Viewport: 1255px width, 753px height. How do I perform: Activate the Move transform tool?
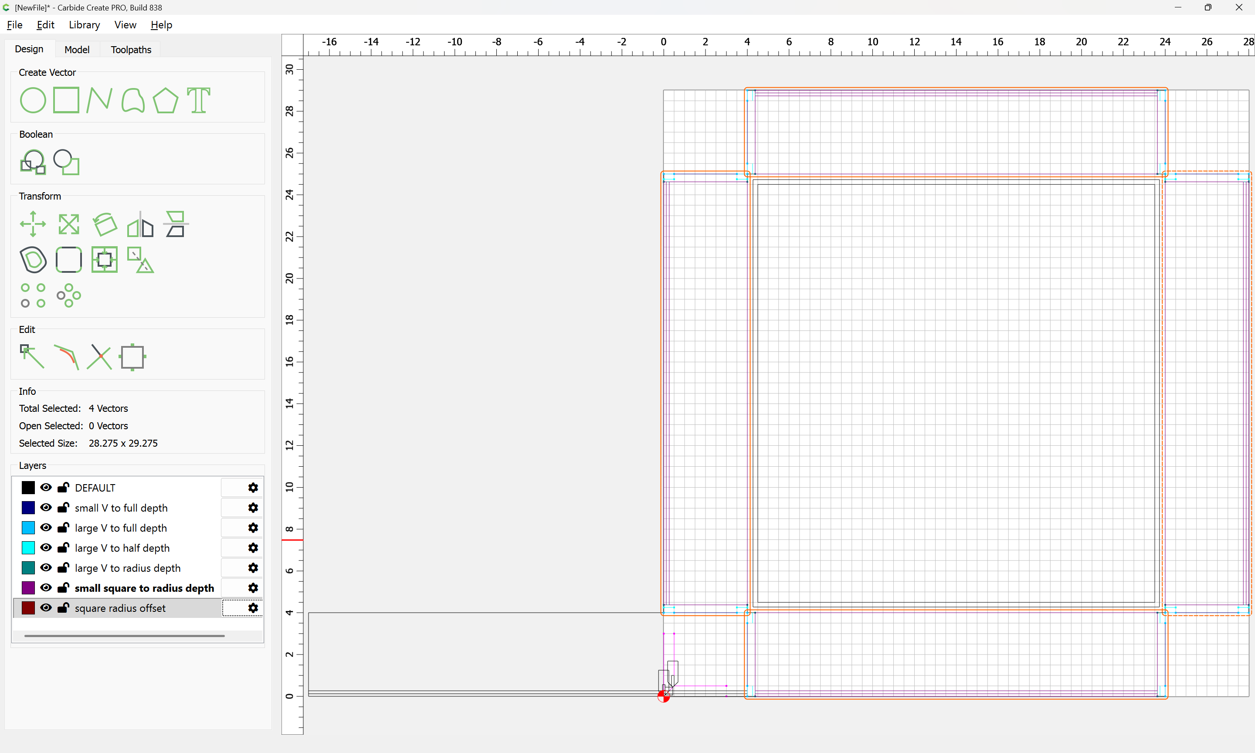click(x=33, y=224)
